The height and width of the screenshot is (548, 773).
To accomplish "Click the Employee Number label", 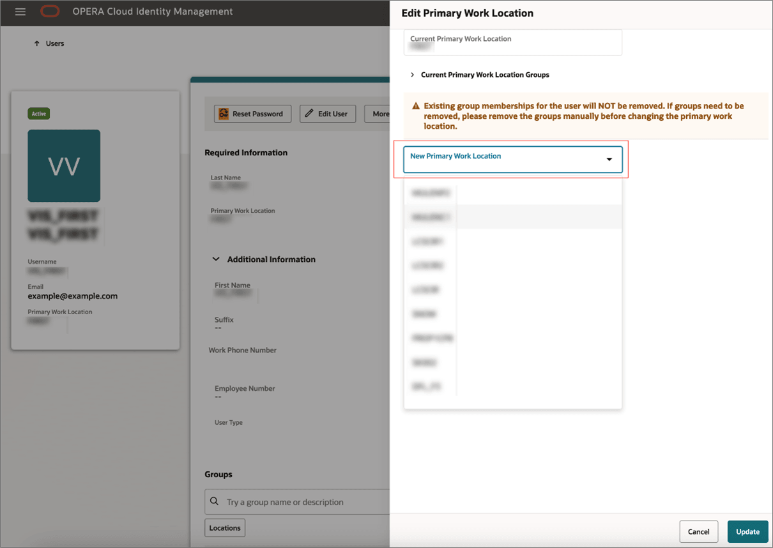I will coord(245,388).
